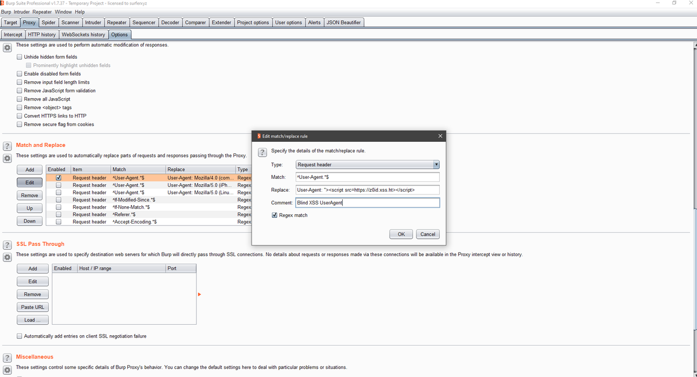Open the Help menu
The width and height of the screenshot is (697, 377).
click(x=80, y=12)
